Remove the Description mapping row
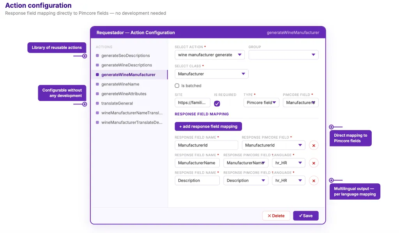 [x=314, y=181]
